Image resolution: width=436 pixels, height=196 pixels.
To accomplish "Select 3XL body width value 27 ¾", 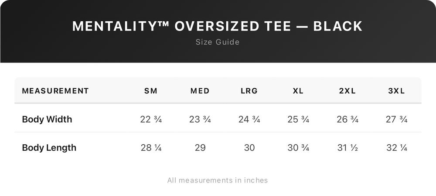I will 397,119.
